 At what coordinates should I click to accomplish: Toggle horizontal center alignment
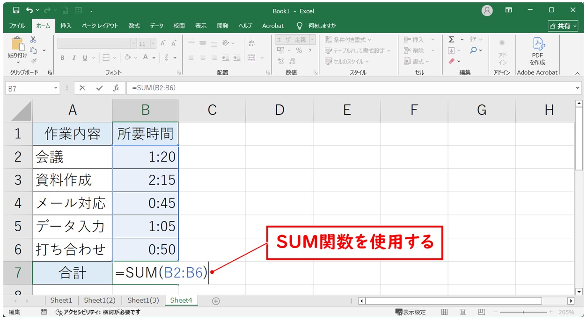click(x=203, y=57)
